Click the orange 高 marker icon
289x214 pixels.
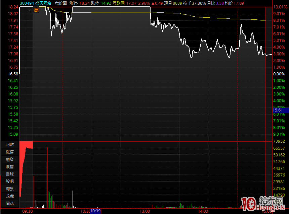36,10
